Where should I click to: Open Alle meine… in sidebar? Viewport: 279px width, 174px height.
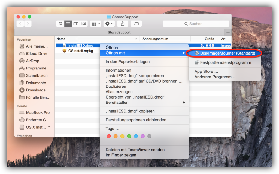(34, 46)
